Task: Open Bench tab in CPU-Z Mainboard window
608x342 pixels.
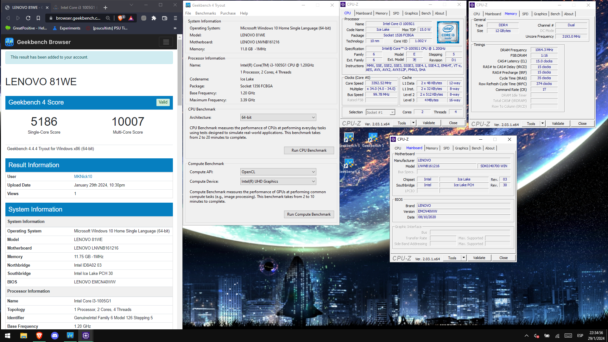Action: [476, 148]
